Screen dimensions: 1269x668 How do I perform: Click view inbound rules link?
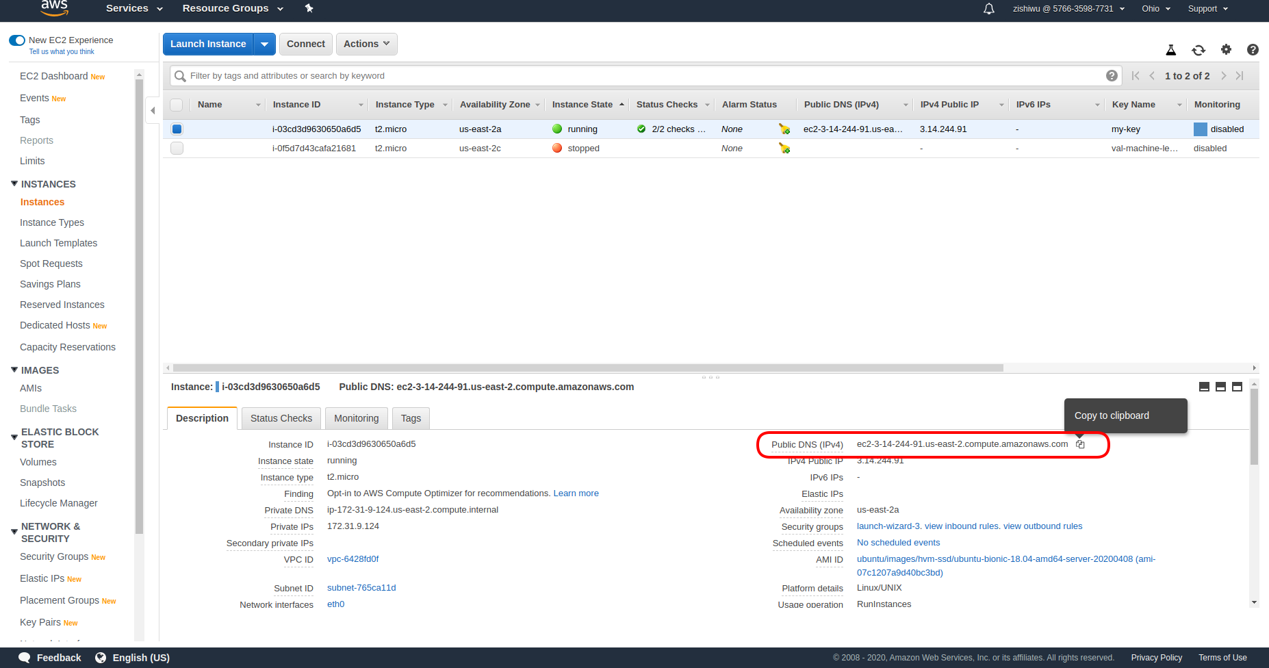pos(962,526)
